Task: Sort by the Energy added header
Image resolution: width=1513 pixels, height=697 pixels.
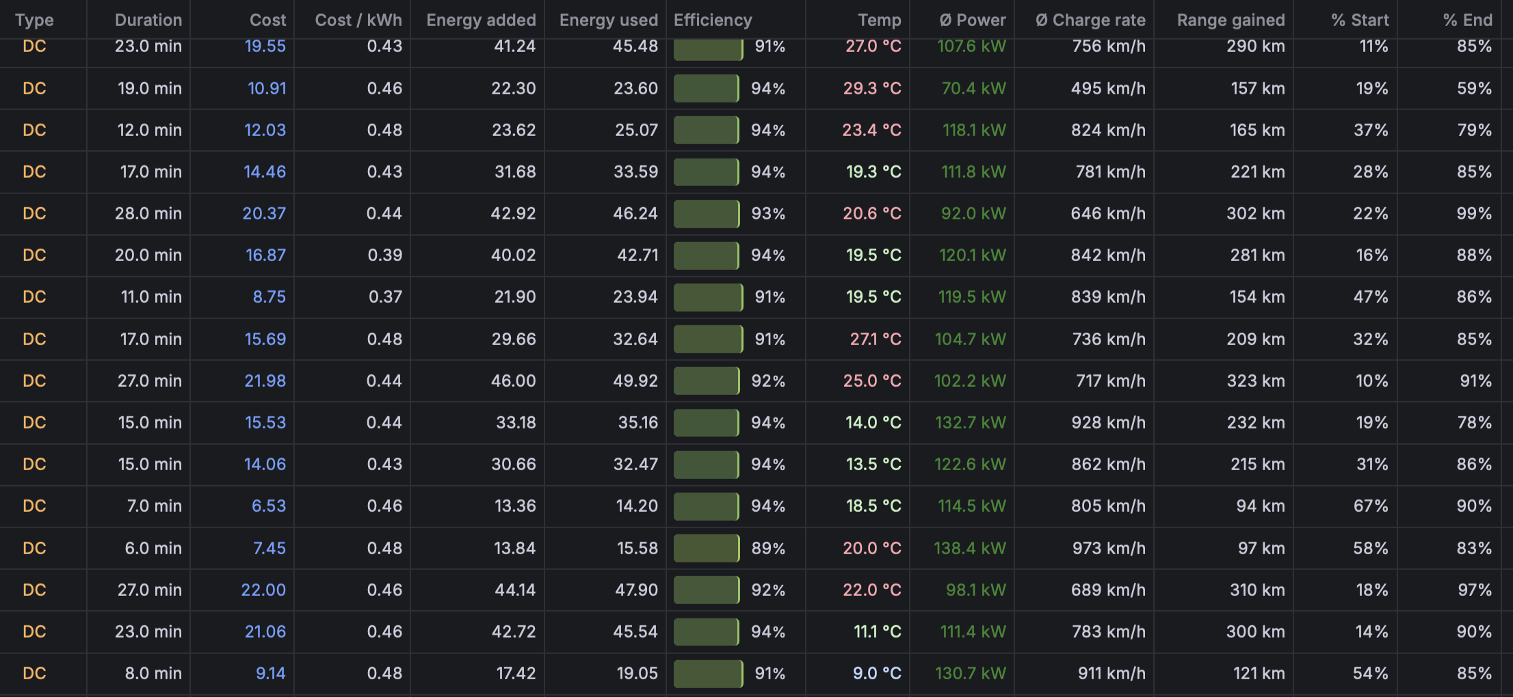Action: tap(481, 20)
